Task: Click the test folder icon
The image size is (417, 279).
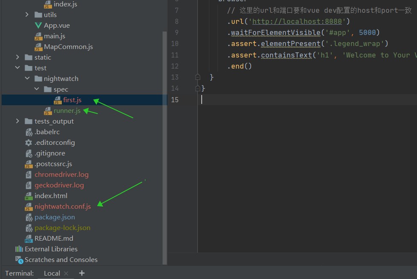Action: [29, 68]
